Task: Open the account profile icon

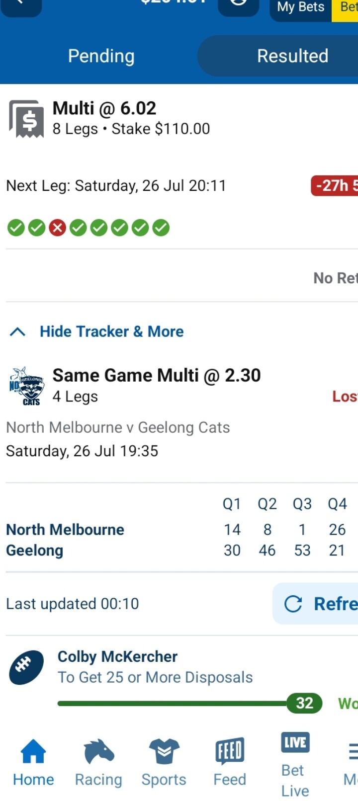Action: (x=239, y=5)
